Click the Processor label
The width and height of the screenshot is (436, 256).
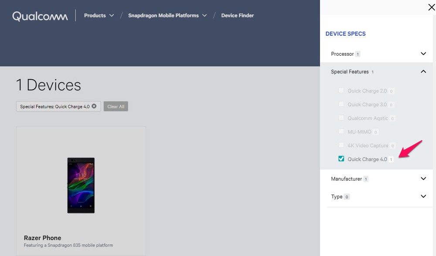342,54
